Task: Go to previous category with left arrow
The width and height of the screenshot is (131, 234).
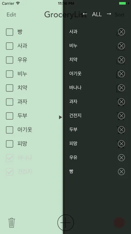Action: pyautogui.click(x=85, y=14)
